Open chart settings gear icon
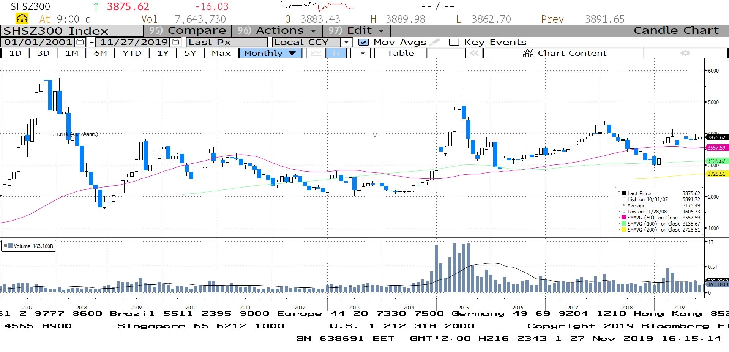The height and width of the screenshot is (352, 729). pyautogui.click(x=685, y=53)
